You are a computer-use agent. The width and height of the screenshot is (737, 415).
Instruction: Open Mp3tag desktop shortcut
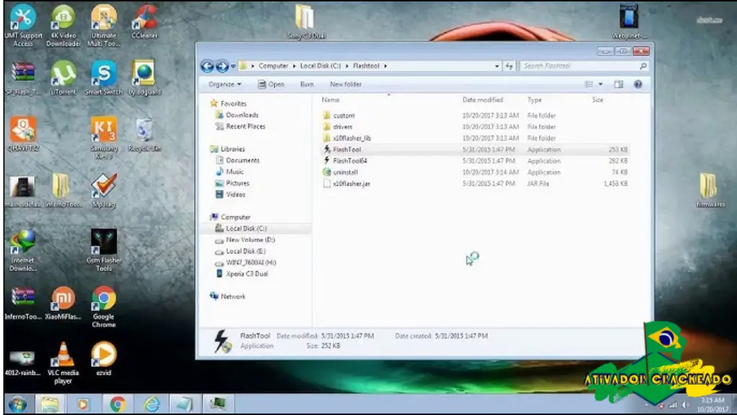pos(104,191)
